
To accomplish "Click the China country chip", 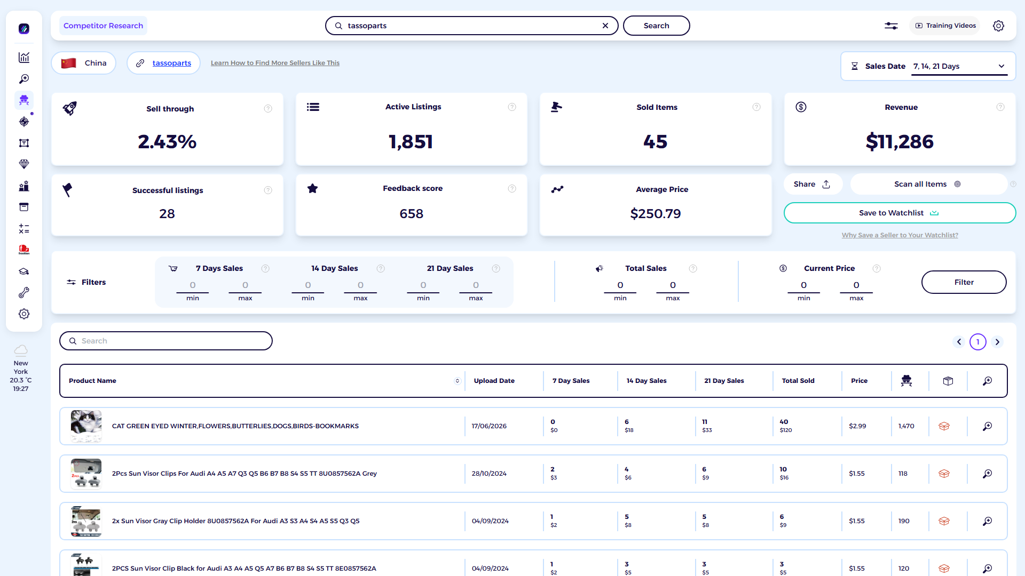I will pyautogui.click(x=84, y=63).
